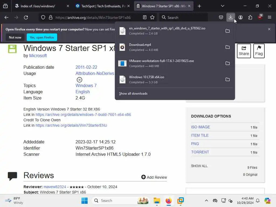Image resolution: width=276 pixels, height=207 pixels.
Task: Expand the list all tabs dropdown
Action: point(222,6)
